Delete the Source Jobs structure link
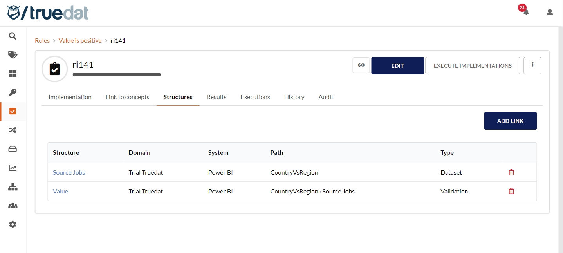 coord(511,172)
